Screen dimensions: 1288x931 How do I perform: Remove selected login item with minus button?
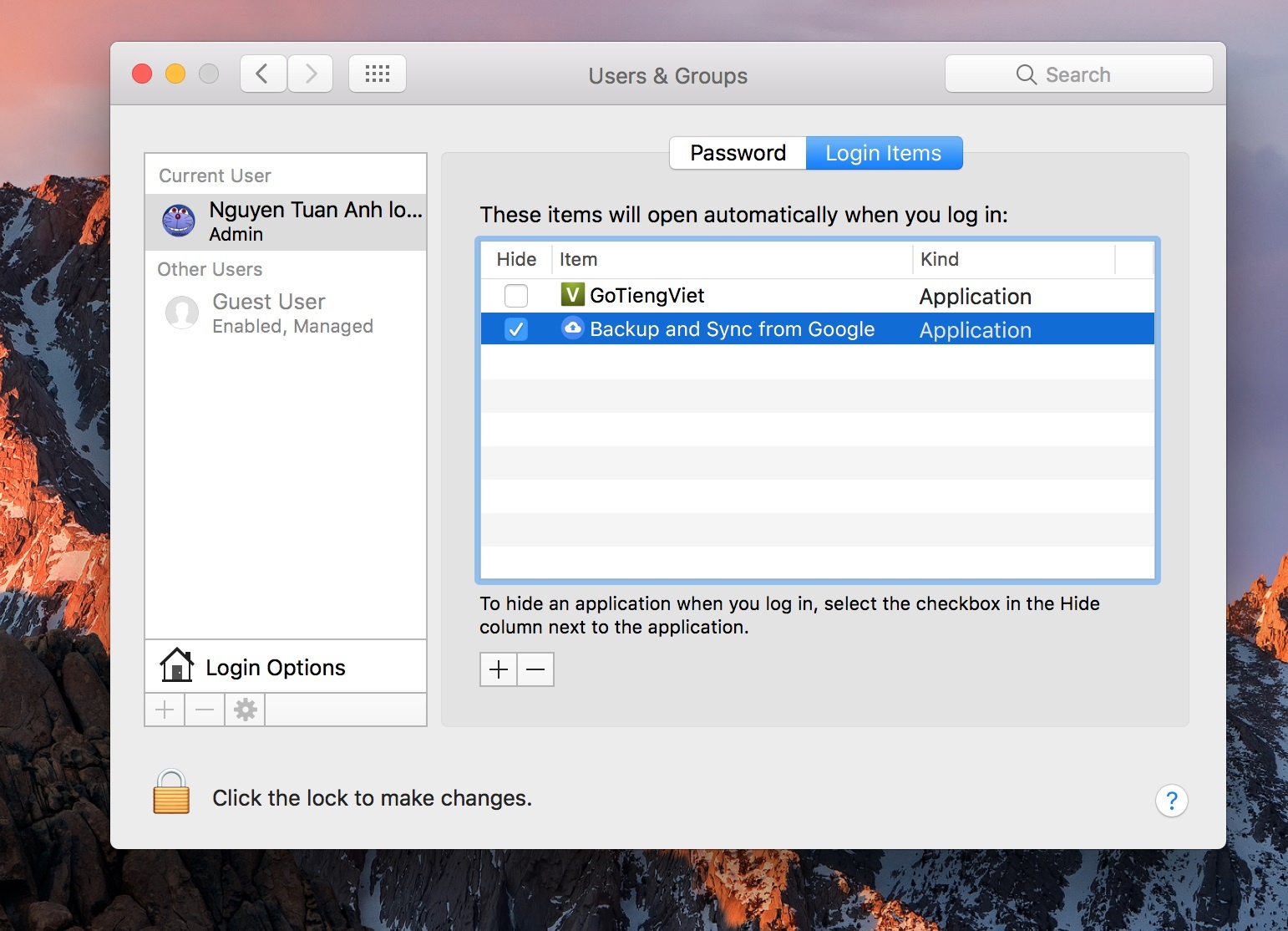[x=535, y=669]
